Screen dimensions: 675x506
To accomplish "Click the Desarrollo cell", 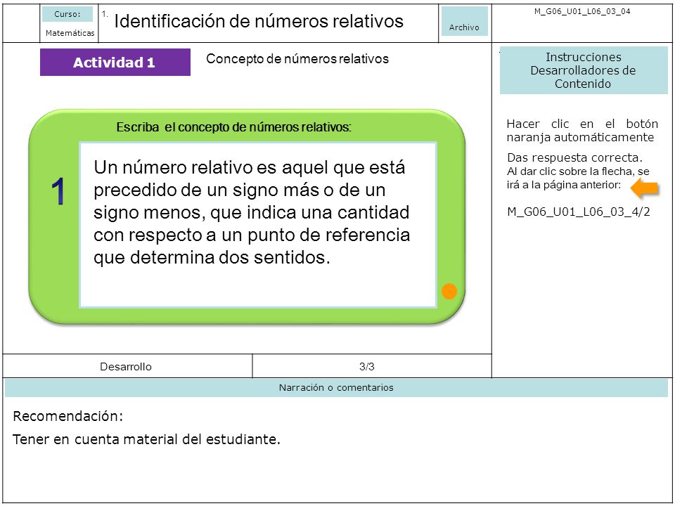I will [x=126, y=367].
